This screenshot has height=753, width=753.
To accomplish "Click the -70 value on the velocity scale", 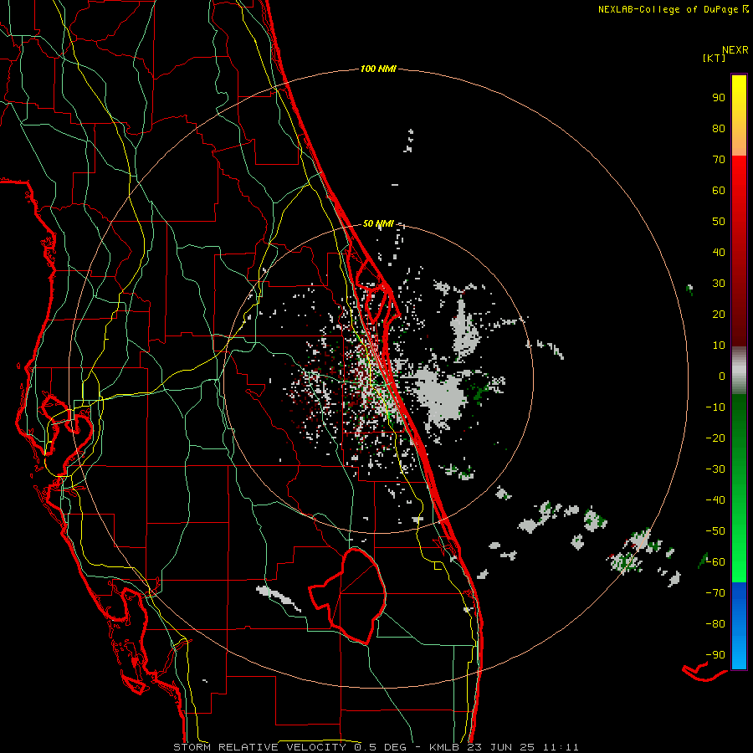I will click(715, 593).
